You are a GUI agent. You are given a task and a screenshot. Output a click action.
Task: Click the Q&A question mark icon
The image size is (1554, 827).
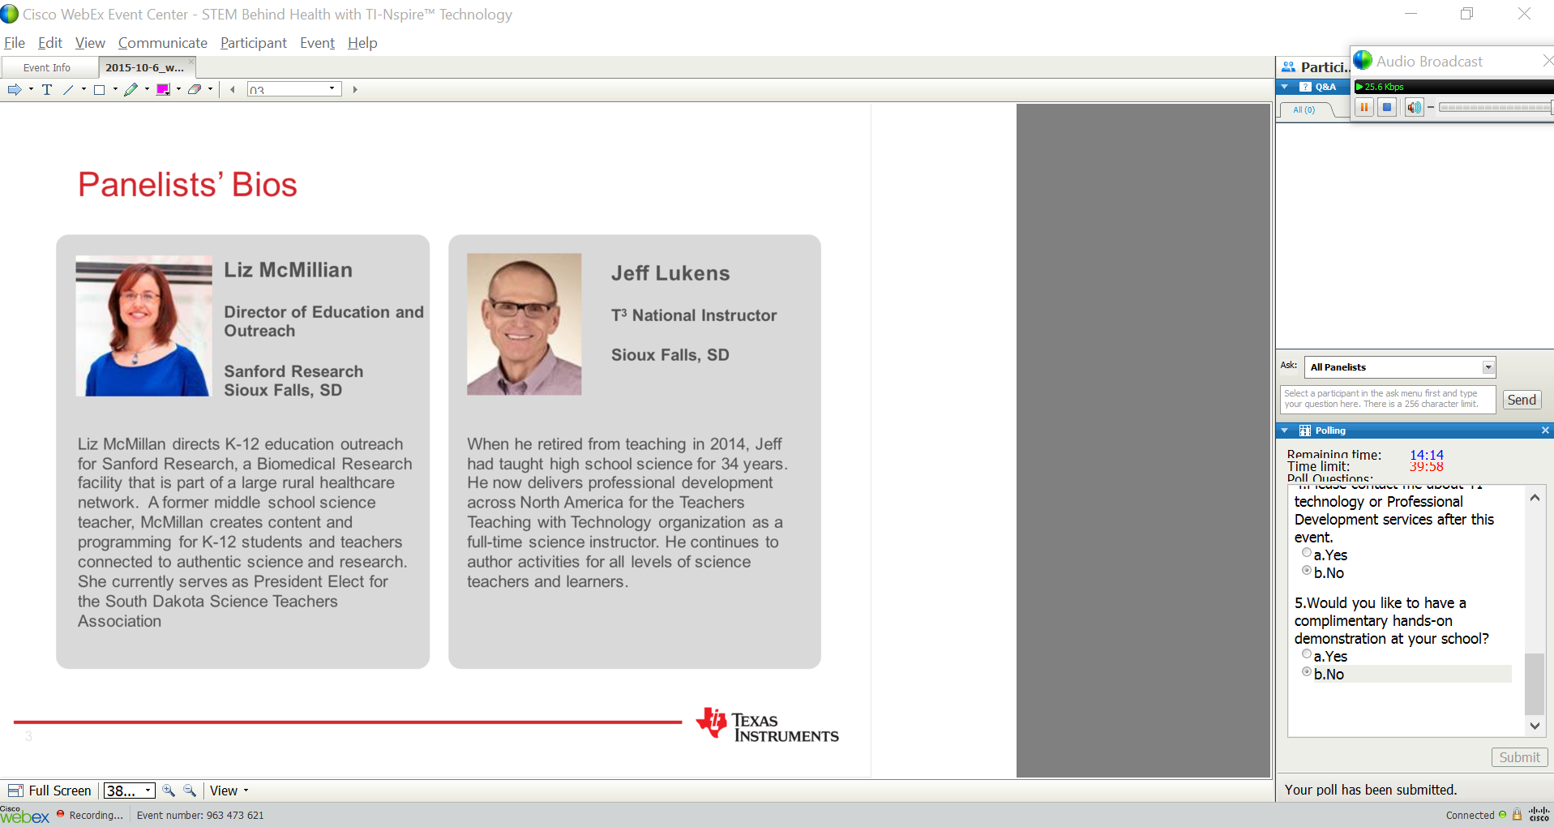[1305, 87]
